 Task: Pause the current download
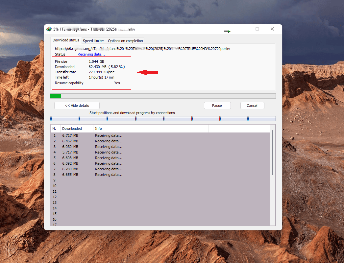[217, 105]
